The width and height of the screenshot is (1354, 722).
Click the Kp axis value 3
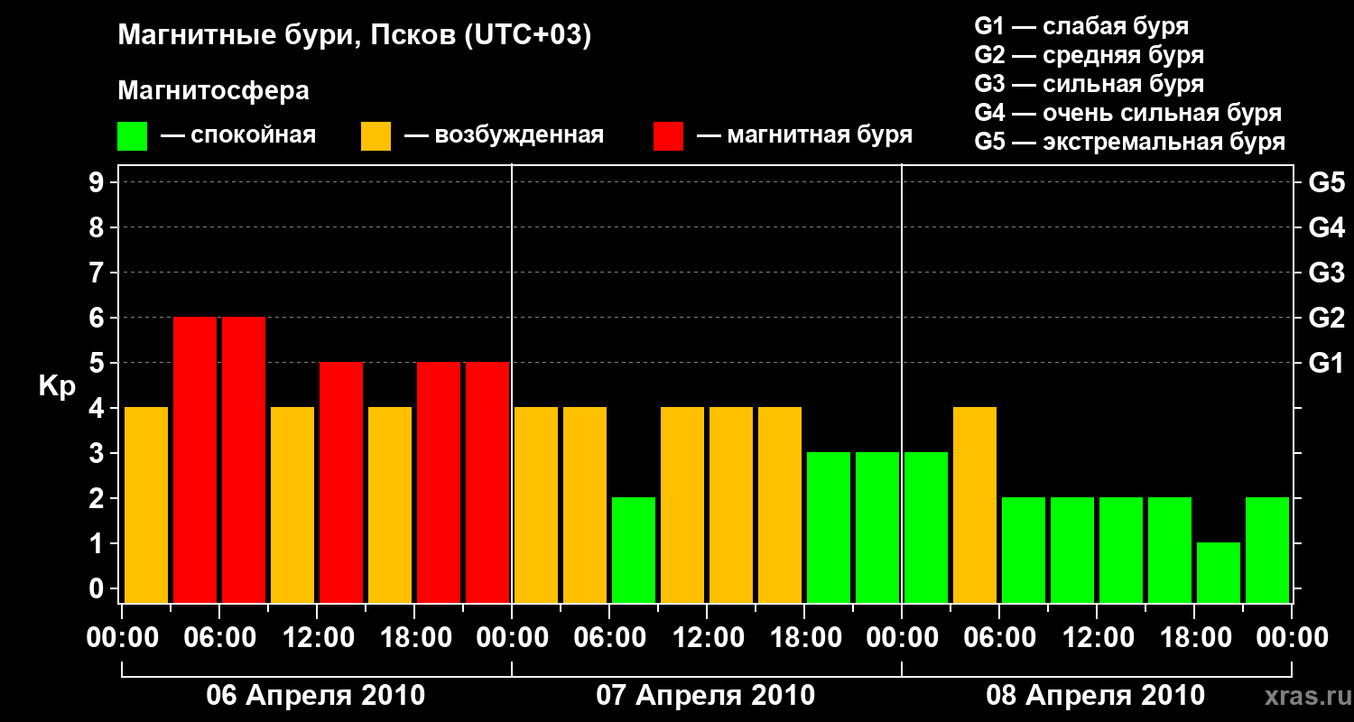point(98,454)
